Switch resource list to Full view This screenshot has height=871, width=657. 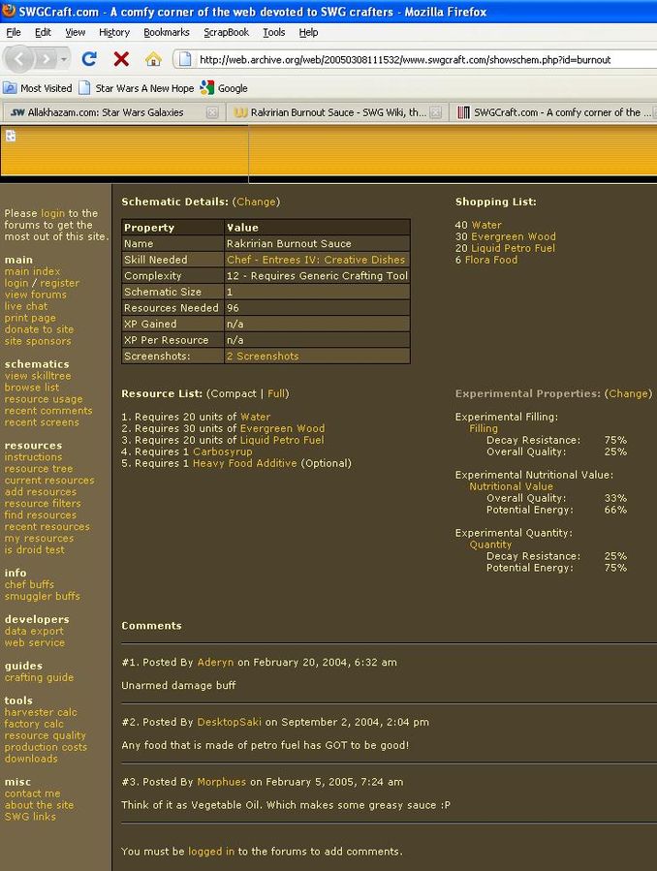[277, 394]
